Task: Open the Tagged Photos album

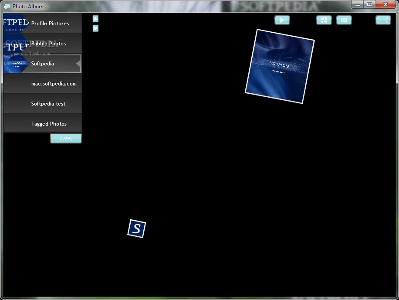Action: point(48,123)
